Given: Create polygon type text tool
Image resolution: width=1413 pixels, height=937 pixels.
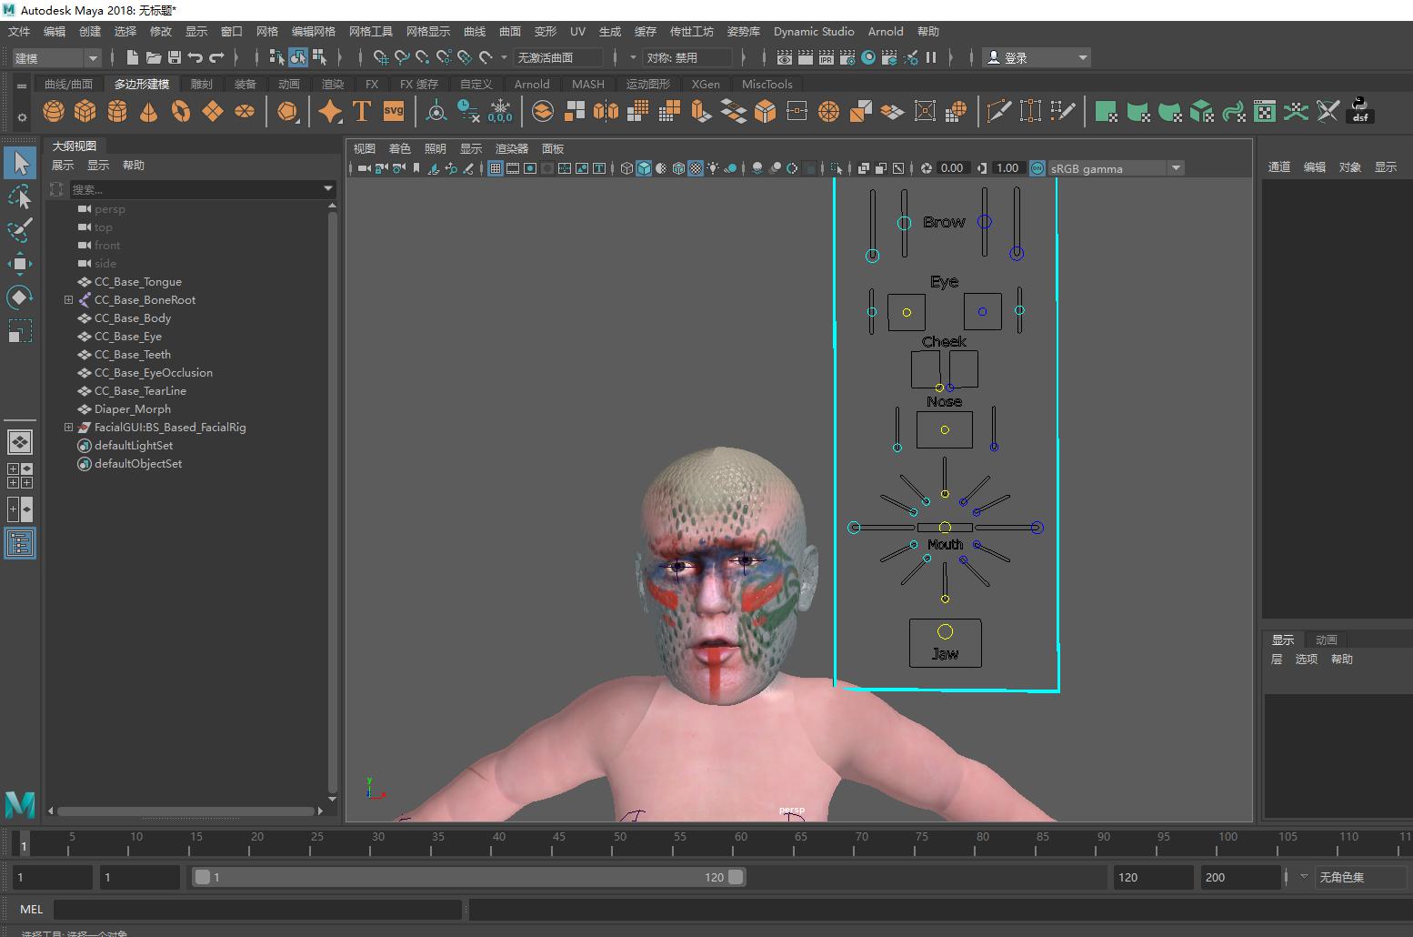Looking at the screenshot, I should pyautogui.click(x=362, y=112).
